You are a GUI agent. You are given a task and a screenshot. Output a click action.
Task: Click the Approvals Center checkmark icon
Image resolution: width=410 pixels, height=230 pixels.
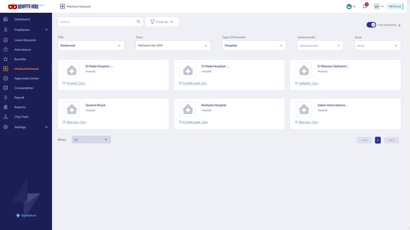[x=6, y=78]
